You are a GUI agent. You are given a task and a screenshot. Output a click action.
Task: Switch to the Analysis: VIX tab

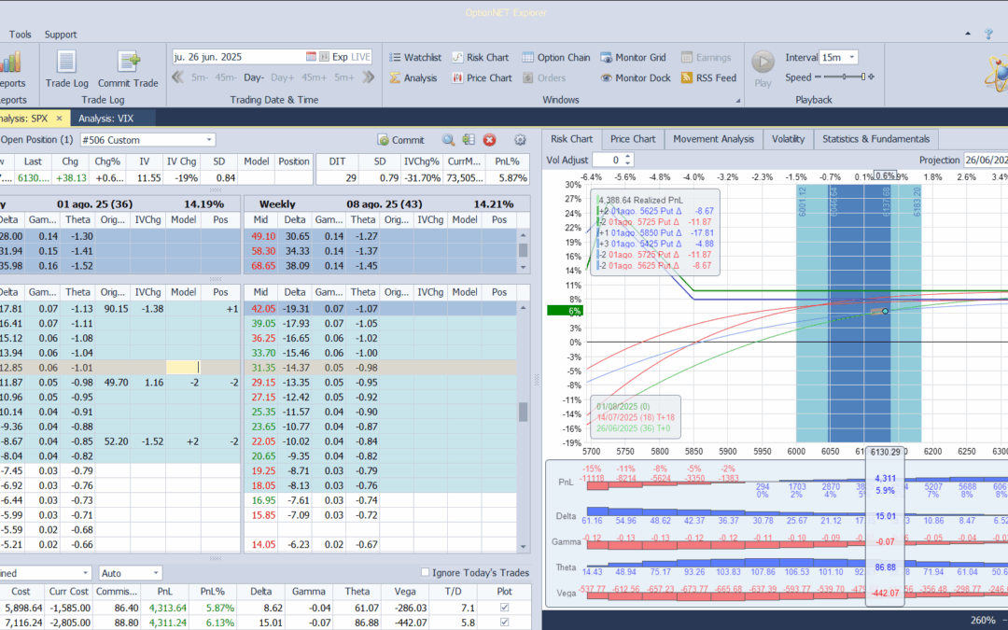(x=106, y=119)
